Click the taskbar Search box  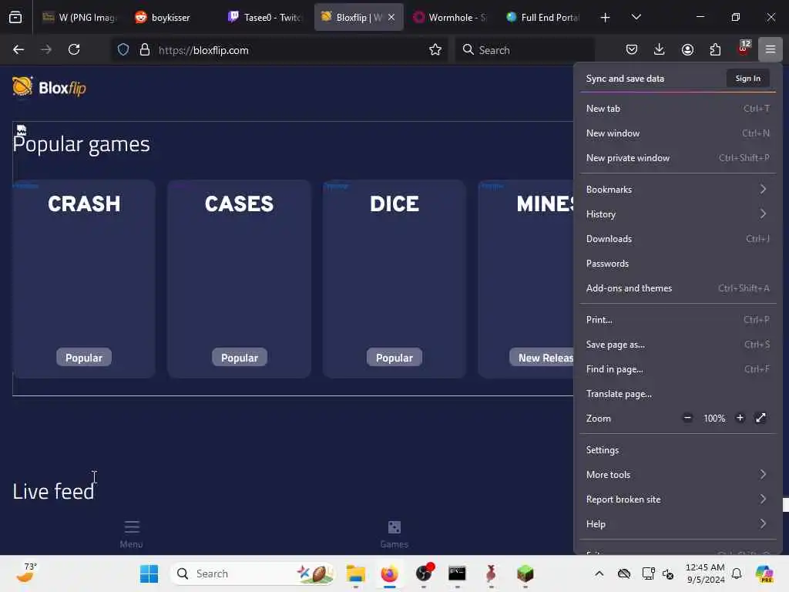[253, 573]
